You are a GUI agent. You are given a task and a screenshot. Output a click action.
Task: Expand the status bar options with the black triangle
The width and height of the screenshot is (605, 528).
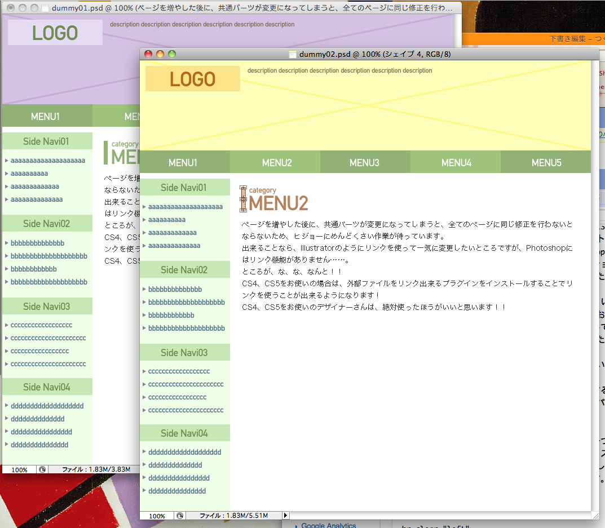(285, 516)
